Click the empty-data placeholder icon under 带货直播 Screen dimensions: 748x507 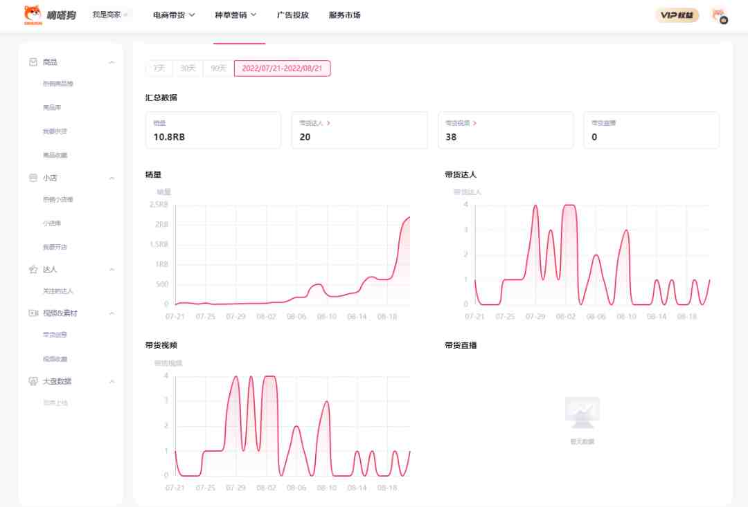[x=582, y=413]
